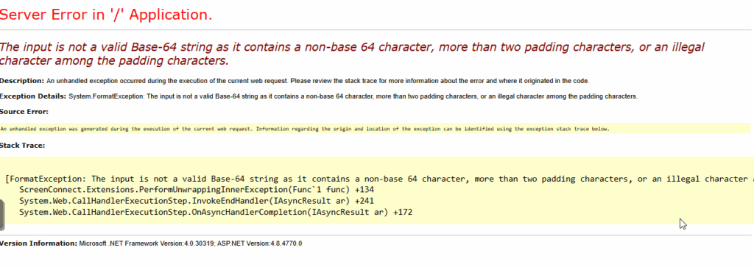Screen dimensions: 754x267
Task: Select the "Server Error in '/' Application." heading
Action: click(x=106, y=15)
